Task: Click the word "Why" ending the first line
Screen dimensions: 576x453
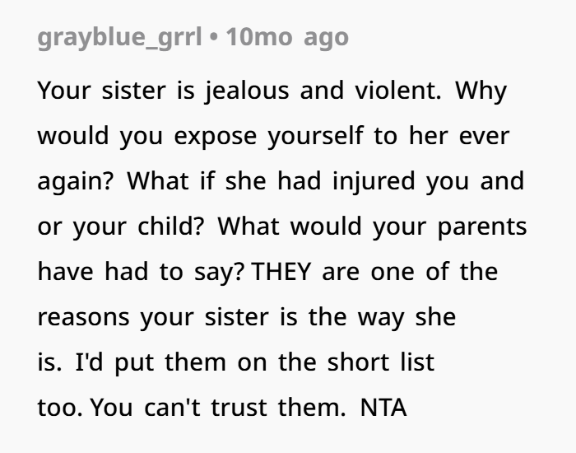Action: tap(481, 90)
